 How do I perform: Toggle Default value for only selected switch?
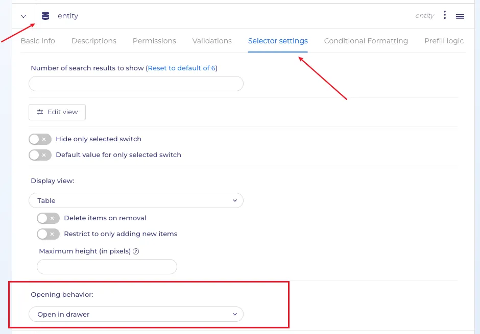tap(40, 155)
